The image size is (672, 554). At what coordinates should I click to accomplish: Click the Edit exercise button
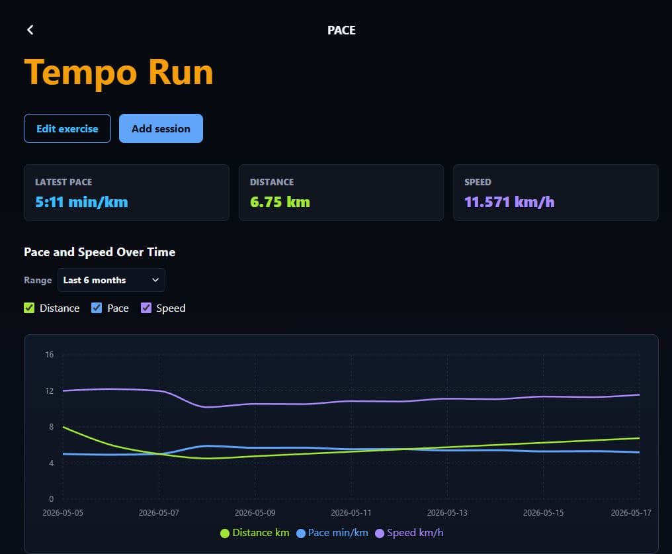67,128
